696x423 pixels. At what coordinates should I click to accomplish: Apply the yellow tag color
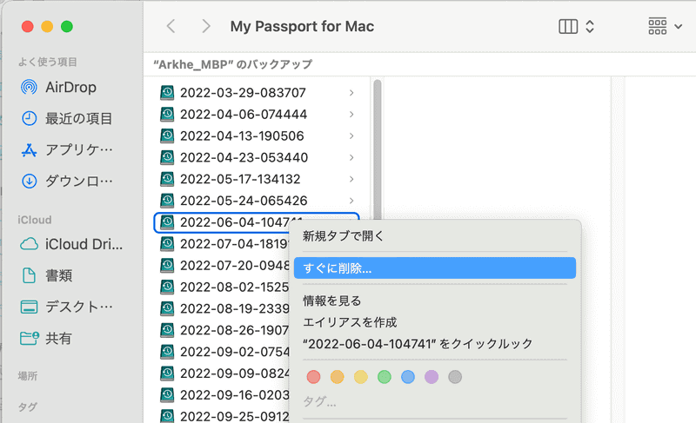click(360, 377)
